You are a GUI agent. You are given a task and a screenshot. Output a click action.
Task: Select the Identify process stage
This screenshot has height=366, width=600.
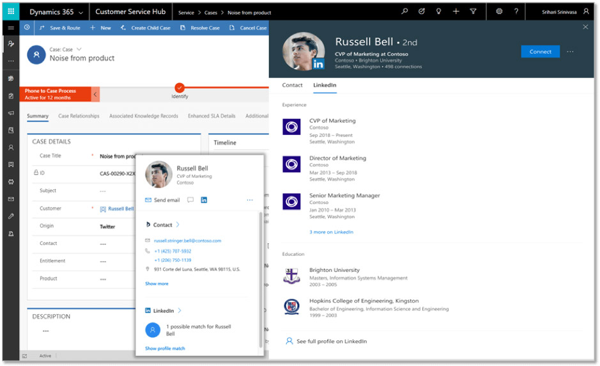pyautogui.click(x=180, y=88)
